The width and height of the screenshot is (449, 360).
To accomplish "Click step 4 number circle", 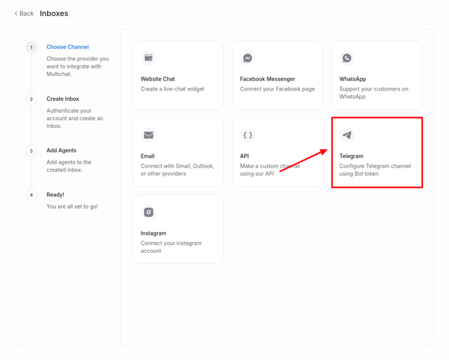I will coord(31,195).
